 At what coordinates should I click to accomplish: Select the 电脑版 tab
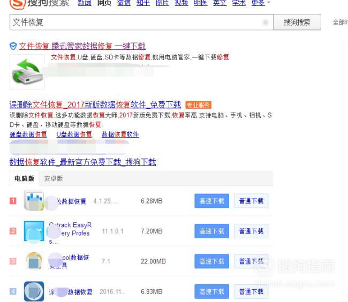(24, 178)
